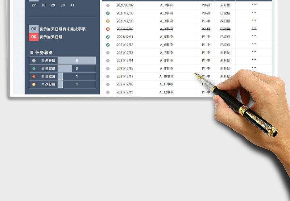This screenshot has height=201, width=290.
Task: Select the 2021/12/09 date cell
Action: (125, 21)
